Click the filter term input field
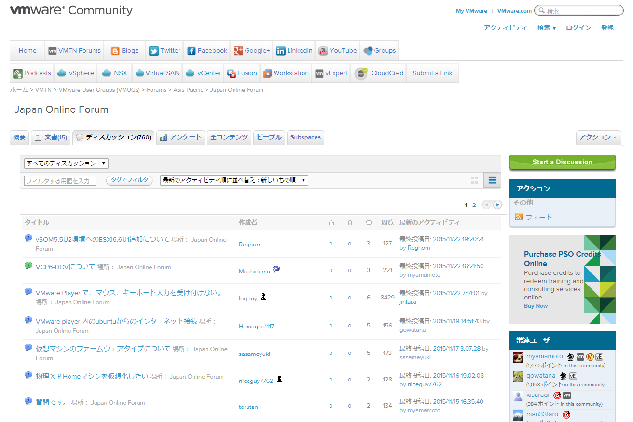 point(60,181)
